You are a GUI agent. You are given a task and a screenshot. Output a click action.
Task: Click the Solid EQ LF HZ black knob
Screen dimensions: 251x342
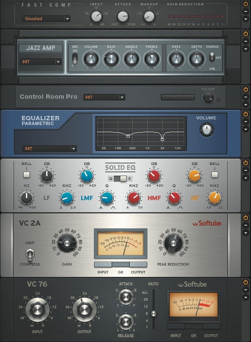[x=26, y=198]
